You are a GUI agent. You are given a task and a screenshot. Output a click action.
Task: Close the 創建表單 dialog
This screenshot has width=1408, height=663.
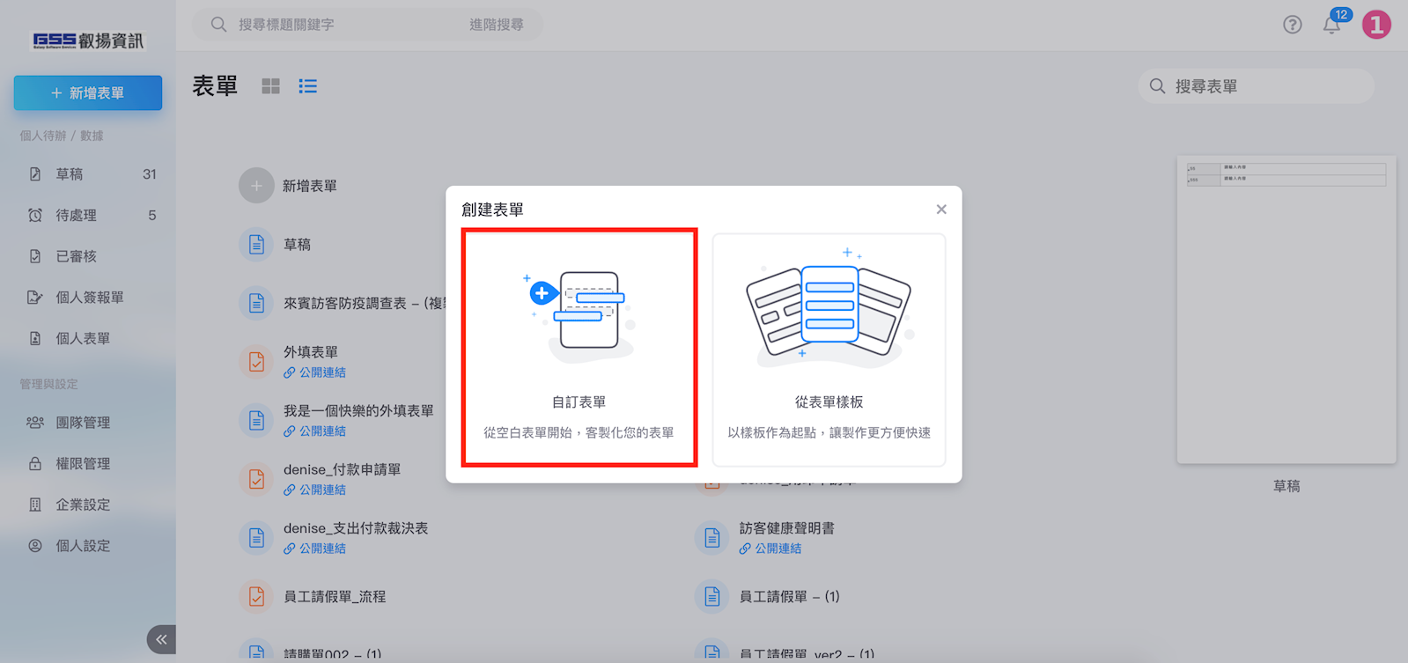(941, 210)
